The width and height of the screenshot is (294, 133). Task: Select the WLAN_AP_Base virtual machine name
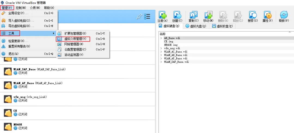coord(24,83)
